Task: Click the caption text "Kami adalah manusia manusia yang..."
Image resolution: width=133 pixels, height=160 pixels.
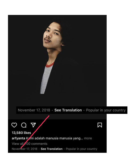Action: (55, 138)
